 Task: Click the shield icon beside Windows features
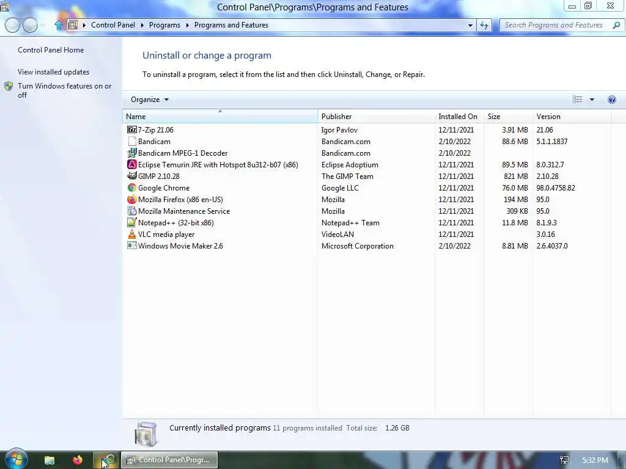coord(9,86)
